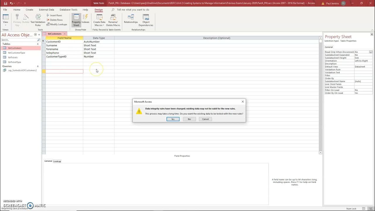Open the File menu tab
375x211 pixels.
5,10
